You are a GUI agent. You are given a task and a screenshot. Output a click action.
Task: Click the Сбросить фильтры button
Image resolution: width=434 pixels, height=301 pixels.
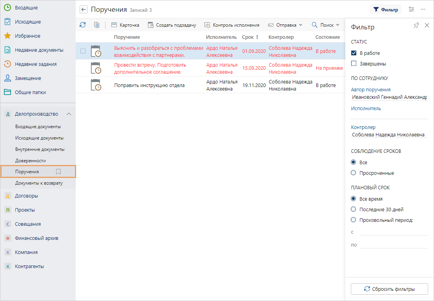point(389,289)
